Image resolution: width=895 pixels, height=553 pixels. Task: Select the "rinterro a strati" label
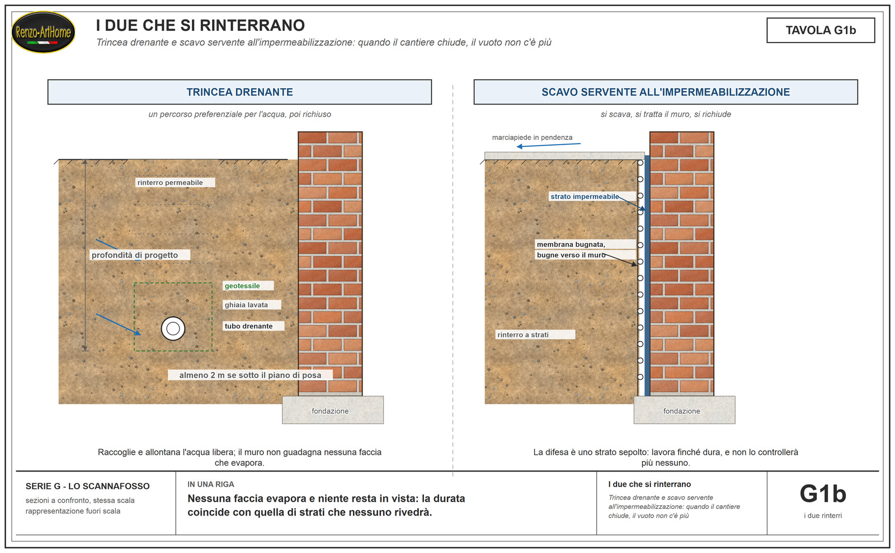pos(535,335)
